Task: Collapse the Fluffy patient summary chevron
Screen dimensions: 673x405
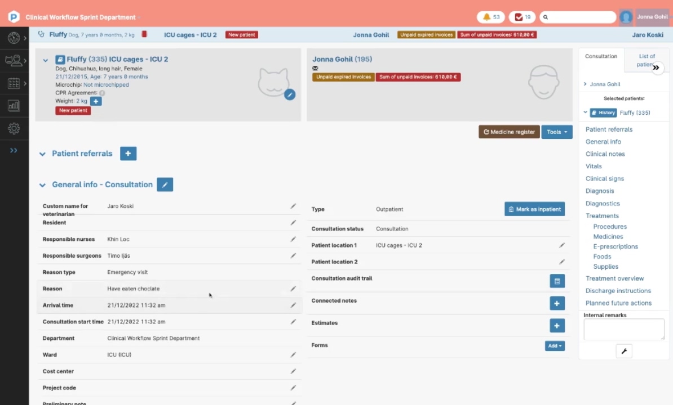Action: tap(45, 60)
